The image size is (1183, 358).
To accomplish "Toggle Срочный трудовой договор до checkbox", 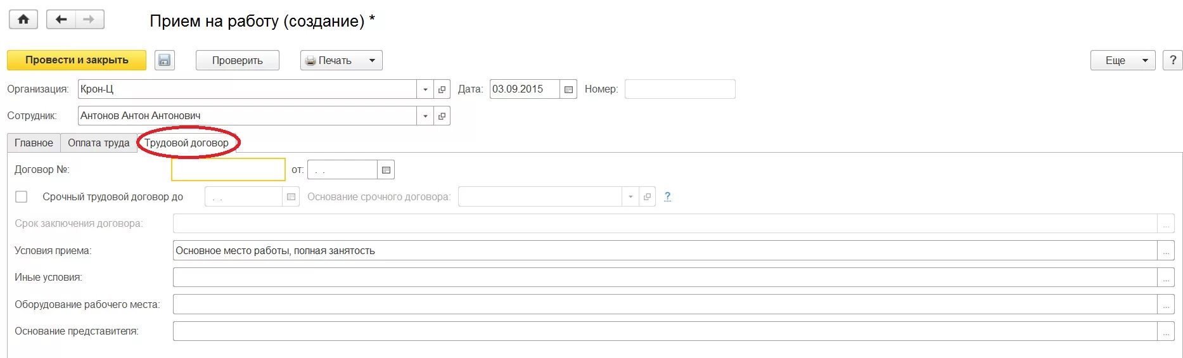I will click(22, 197).
